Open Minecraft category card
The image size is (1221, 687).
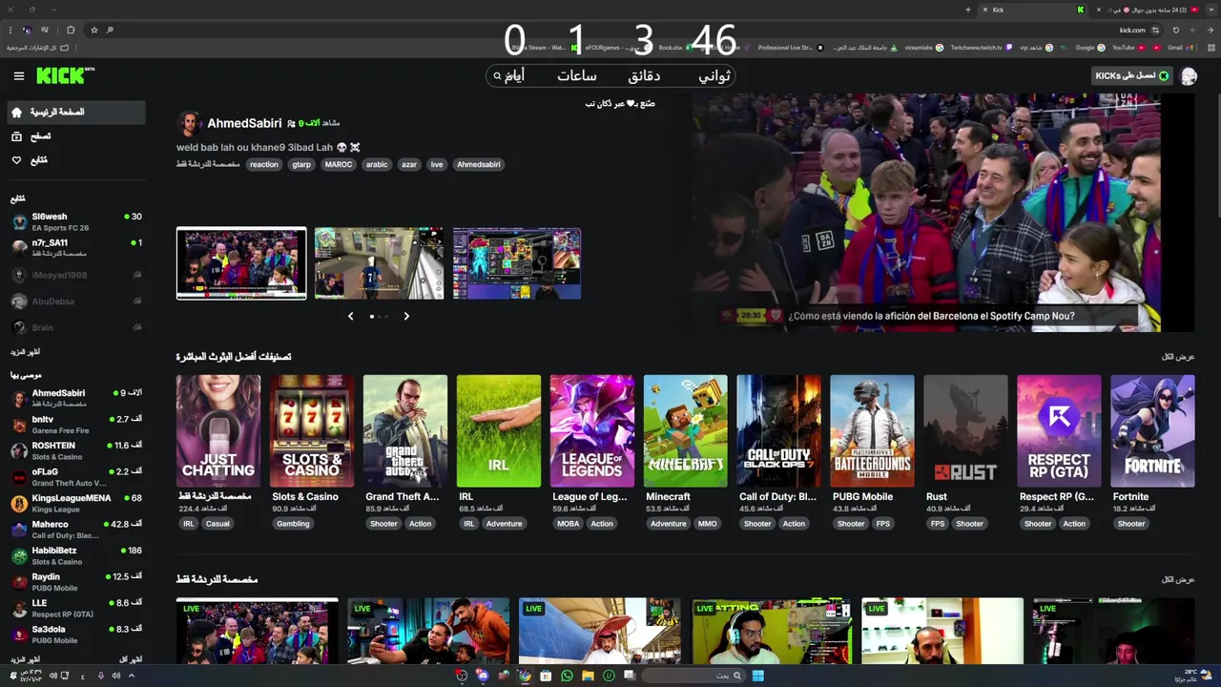coord(686,430)
